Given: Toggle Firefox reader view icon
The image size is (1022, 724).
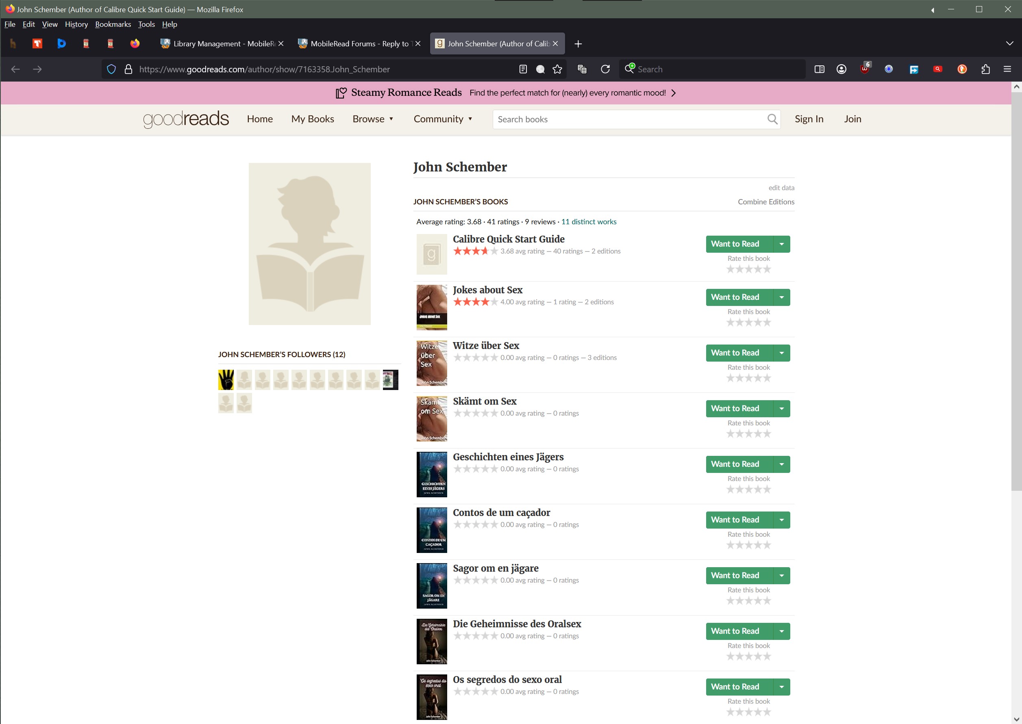Looking at the screenshot, I should pyautogui.click(x=523, y=69).
